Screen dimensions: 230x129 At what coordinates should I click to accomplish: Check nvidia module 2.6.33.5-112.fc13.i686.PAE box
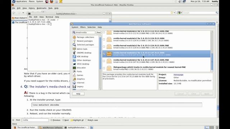coord(104,32)
